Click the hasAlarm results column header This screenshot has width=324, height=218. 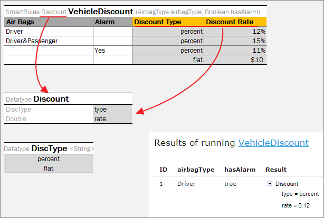(240, 170)
